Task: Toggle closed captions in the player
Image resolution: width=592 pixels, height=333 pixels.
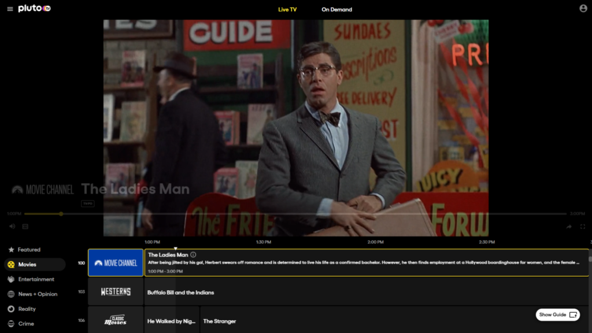Action: click(x=25, y=227)
